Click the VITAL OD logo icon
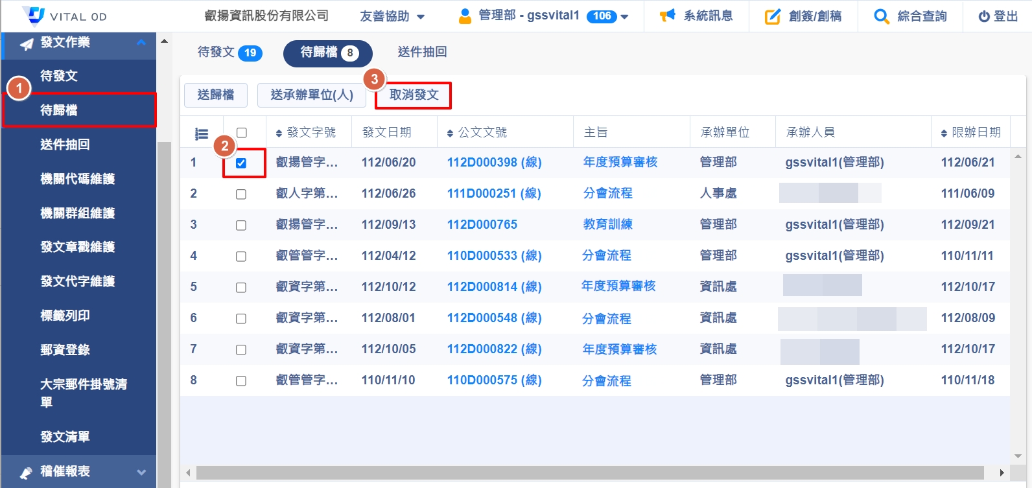The image size is (1032, 488). pyautogui.click(x=33, y=15)
